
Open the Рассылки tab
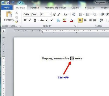pyautogui.click(x=90, y=8)
